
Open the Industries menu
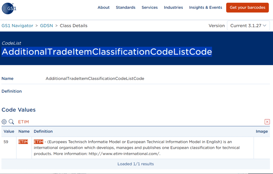173,7
